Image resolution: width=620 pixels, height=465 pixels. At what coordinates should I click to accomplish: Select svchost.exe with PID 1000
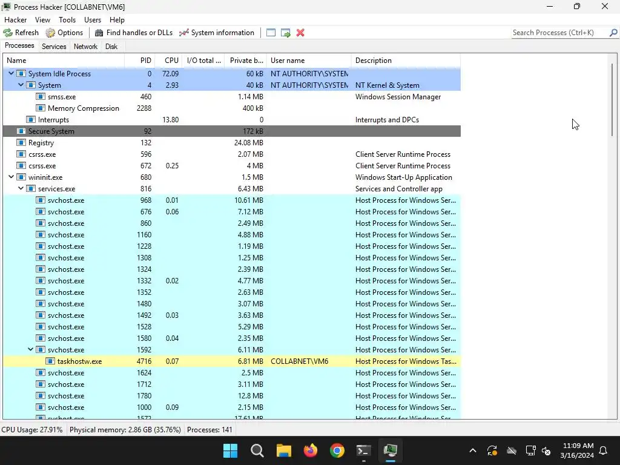(232, 407)
